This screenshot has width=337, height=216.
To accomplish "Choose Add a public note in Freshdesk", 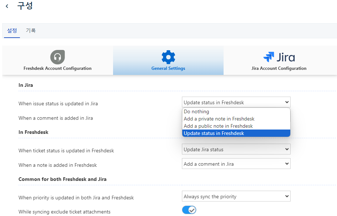I will [x=236, y=126].
